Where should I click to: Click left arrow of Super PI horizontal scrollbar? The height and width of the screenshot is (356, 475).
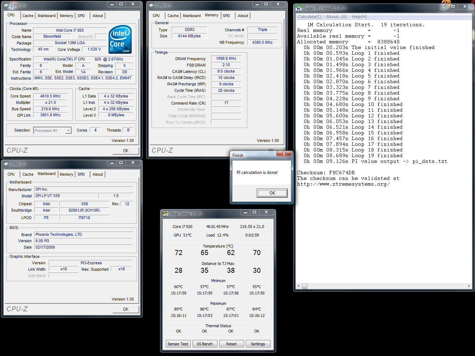299,286
